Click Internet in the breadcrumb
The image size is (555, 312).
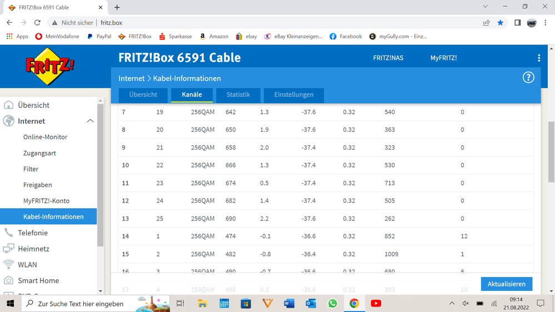131,78
